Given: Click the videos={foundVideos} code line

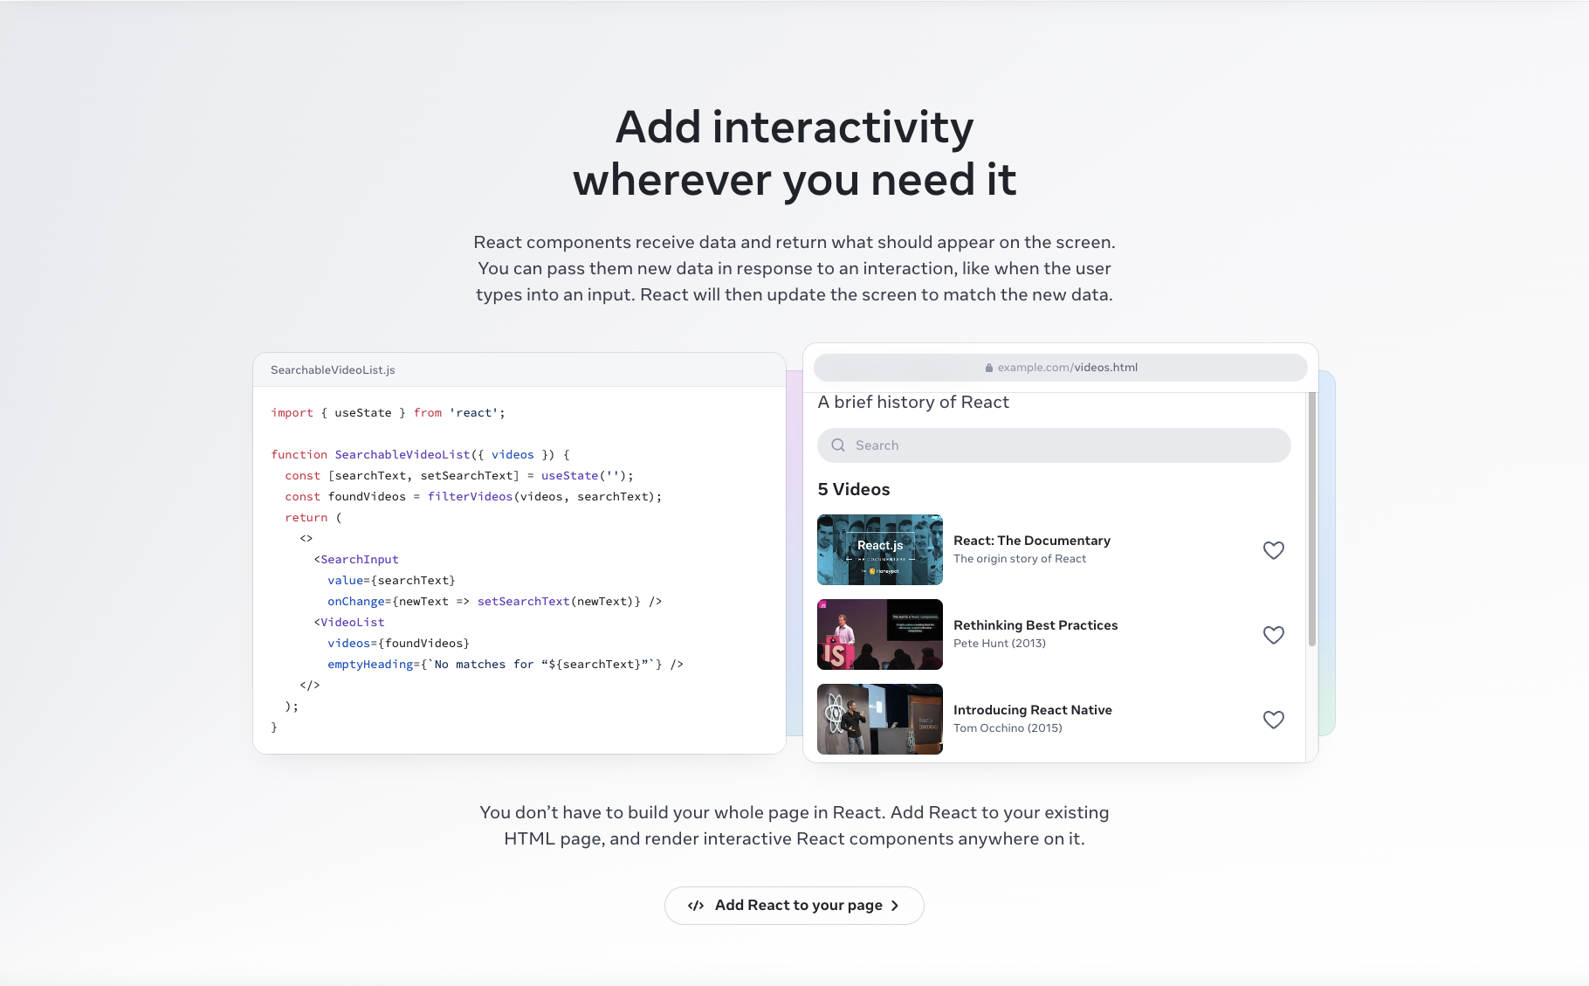Looking at the screenshot, I should click(399, 644).
